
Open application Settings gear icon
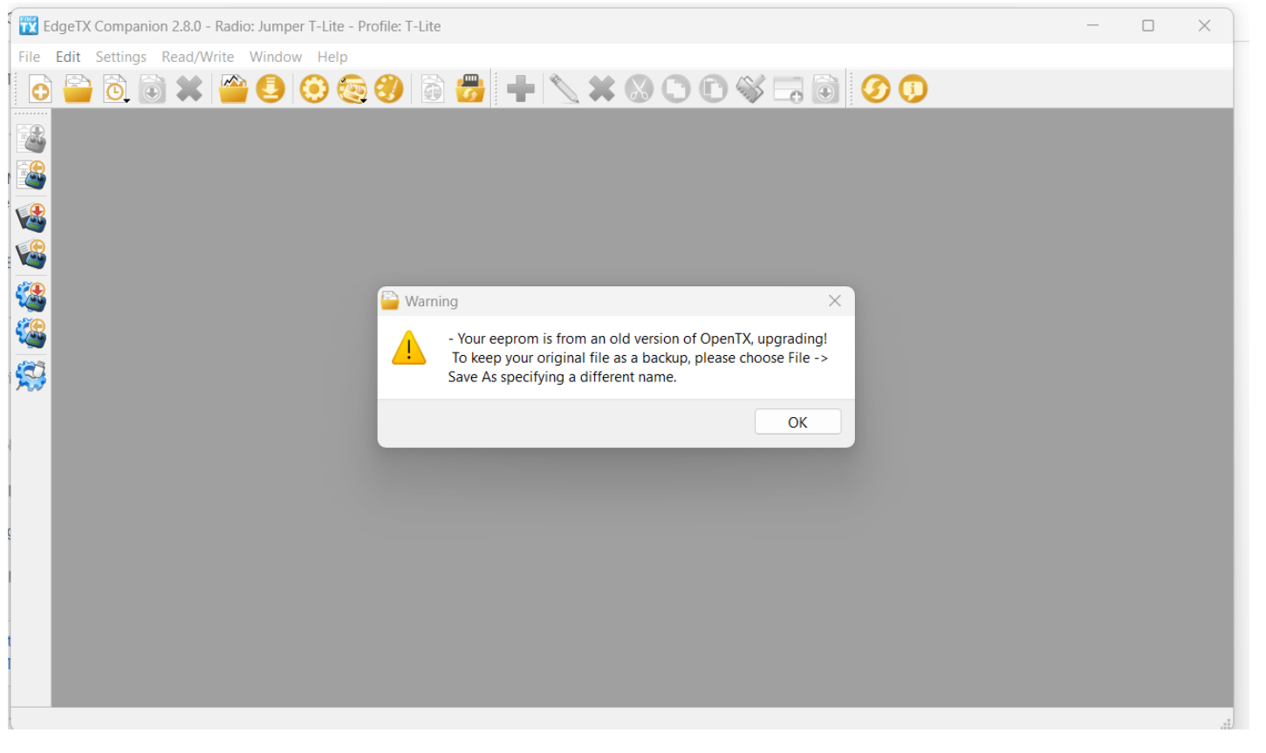pyautogui.click(x=314, y=89)
